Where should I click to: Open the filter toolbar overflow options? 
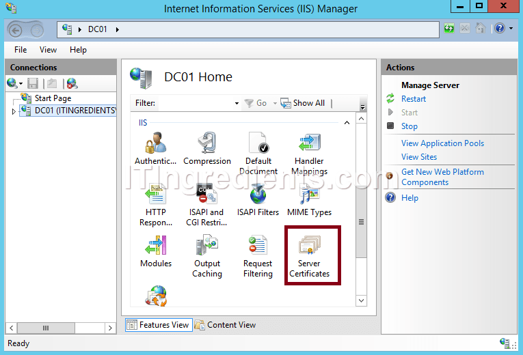click(x=362, y=107)
